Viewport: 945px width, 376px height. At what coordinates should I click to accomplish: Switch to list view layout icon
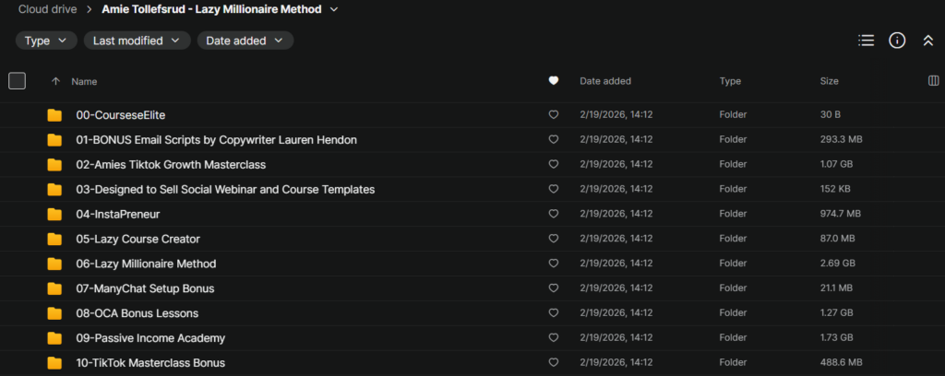866,41
